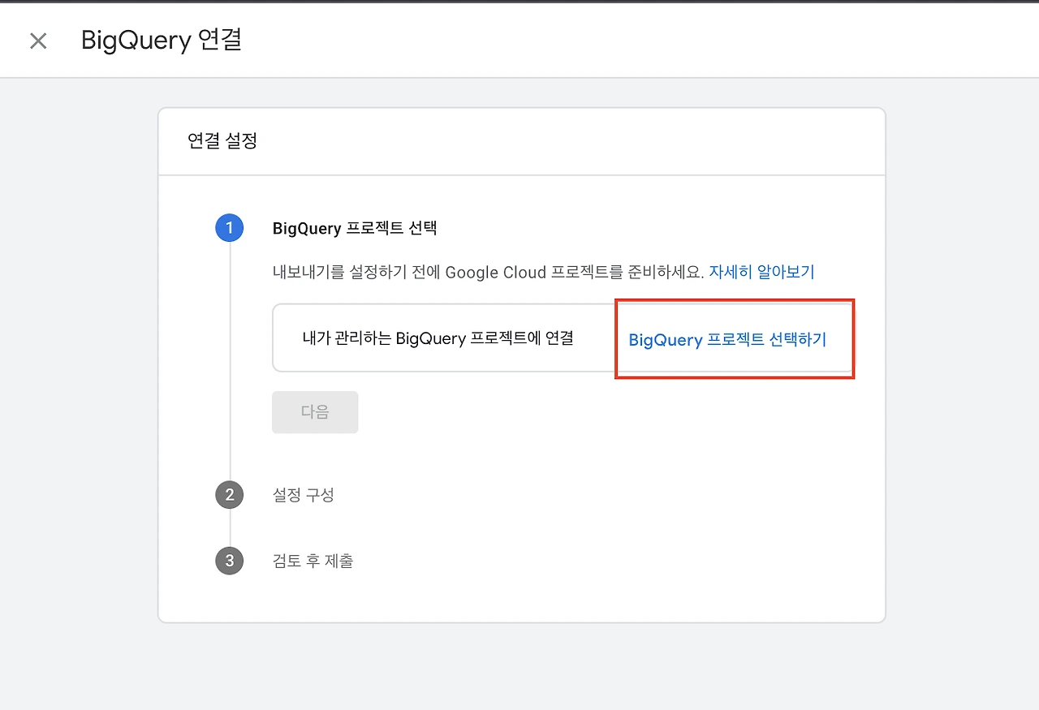Click the BigQuery 프로젝트 선택하기 link
Screen dimensions: 1039x710
pos(727,340)
